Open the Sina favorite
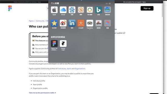Screen dimensions: 167x94 pyautogui.click(x=99, y=23)
